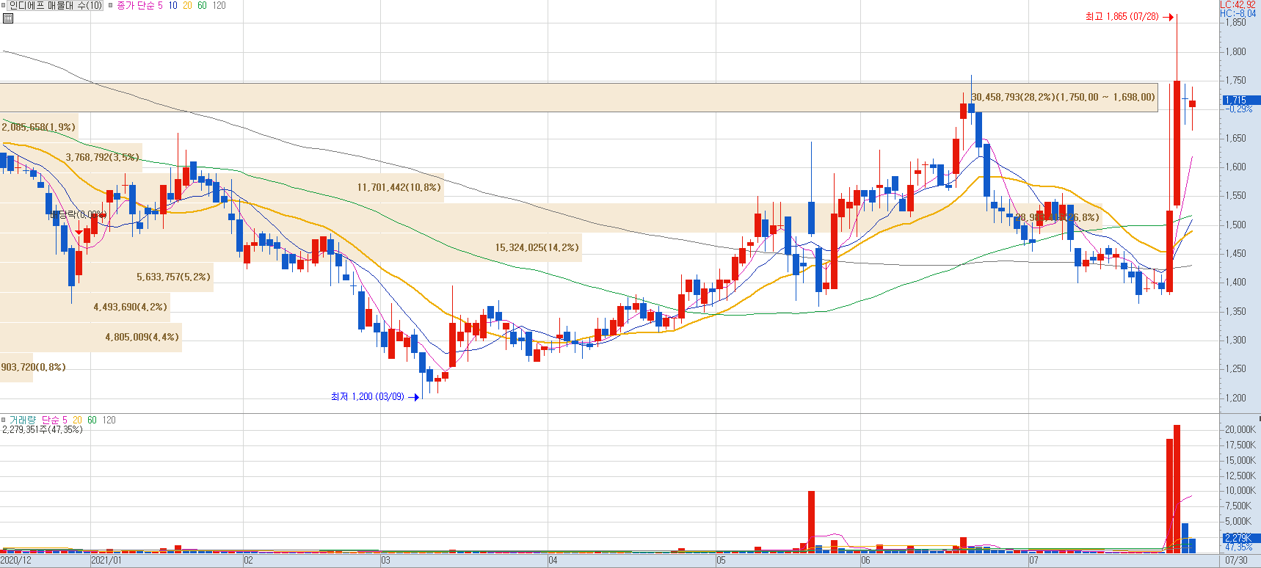Click the 3,768,792(3.5%) volume profile label
Image resolution: width=1261 pixels, height=568 pixels.
(103, 157)
